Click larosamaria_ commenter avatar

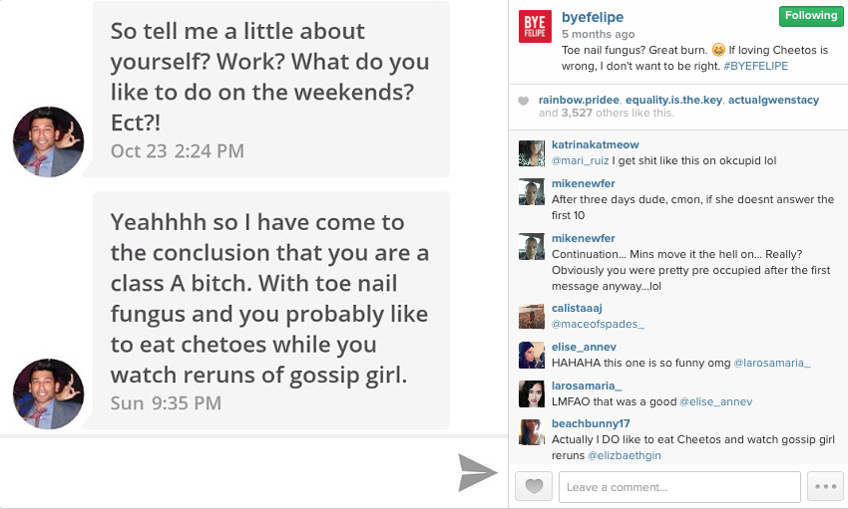532,394
